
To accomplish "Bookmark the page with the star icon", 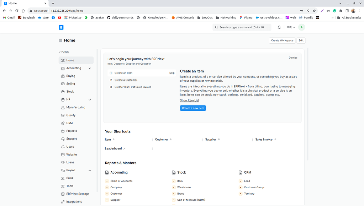I will click(x=314, y=11).
